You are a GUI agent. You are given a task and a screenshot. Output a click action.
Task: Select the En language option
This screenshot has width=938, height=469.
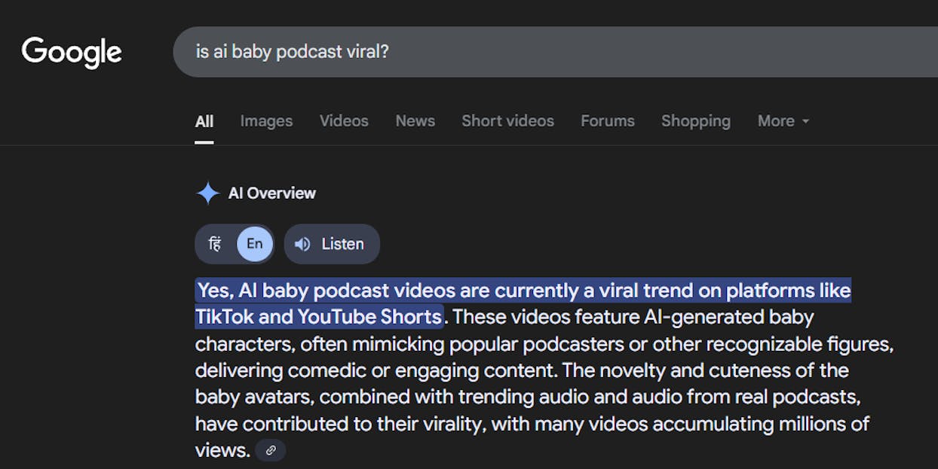pos(255,244)
